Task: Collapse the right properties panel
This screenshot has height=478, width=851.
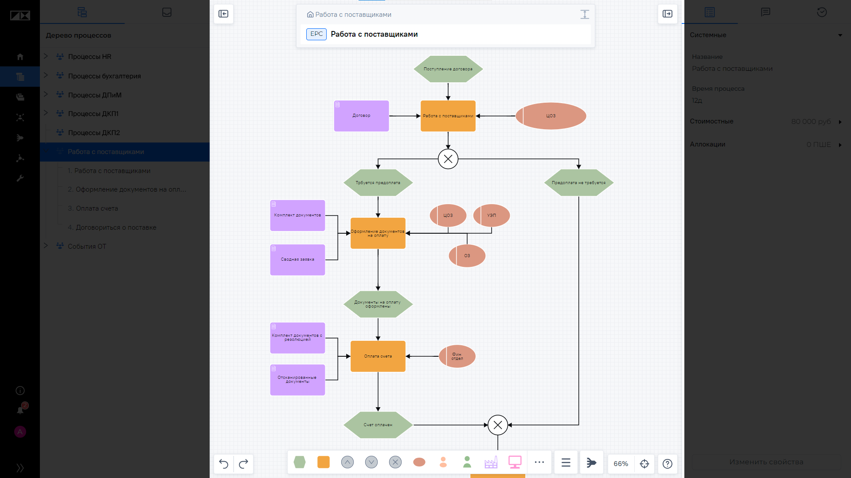Action: (x=668, y=14)
